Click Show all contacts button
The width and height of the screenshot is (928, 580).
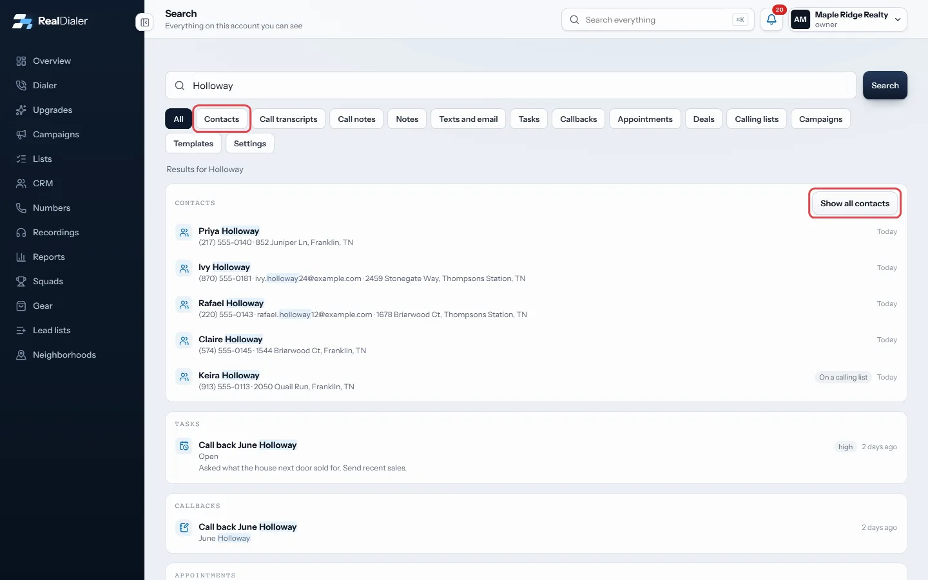pyautogui.click(x=855, y=204)
